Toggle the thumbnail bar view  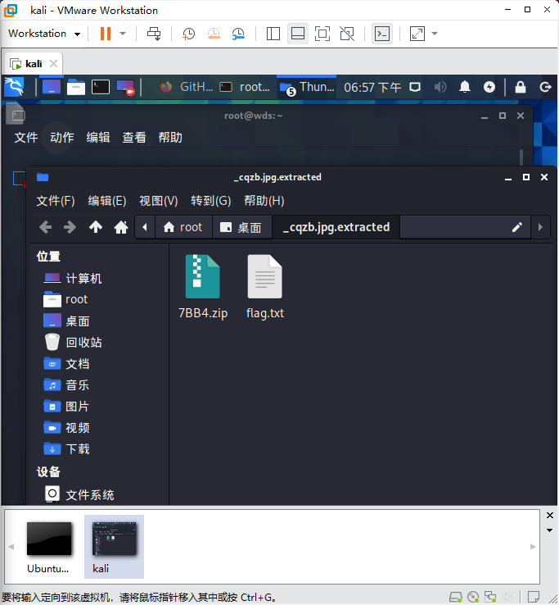pos(298,34)
